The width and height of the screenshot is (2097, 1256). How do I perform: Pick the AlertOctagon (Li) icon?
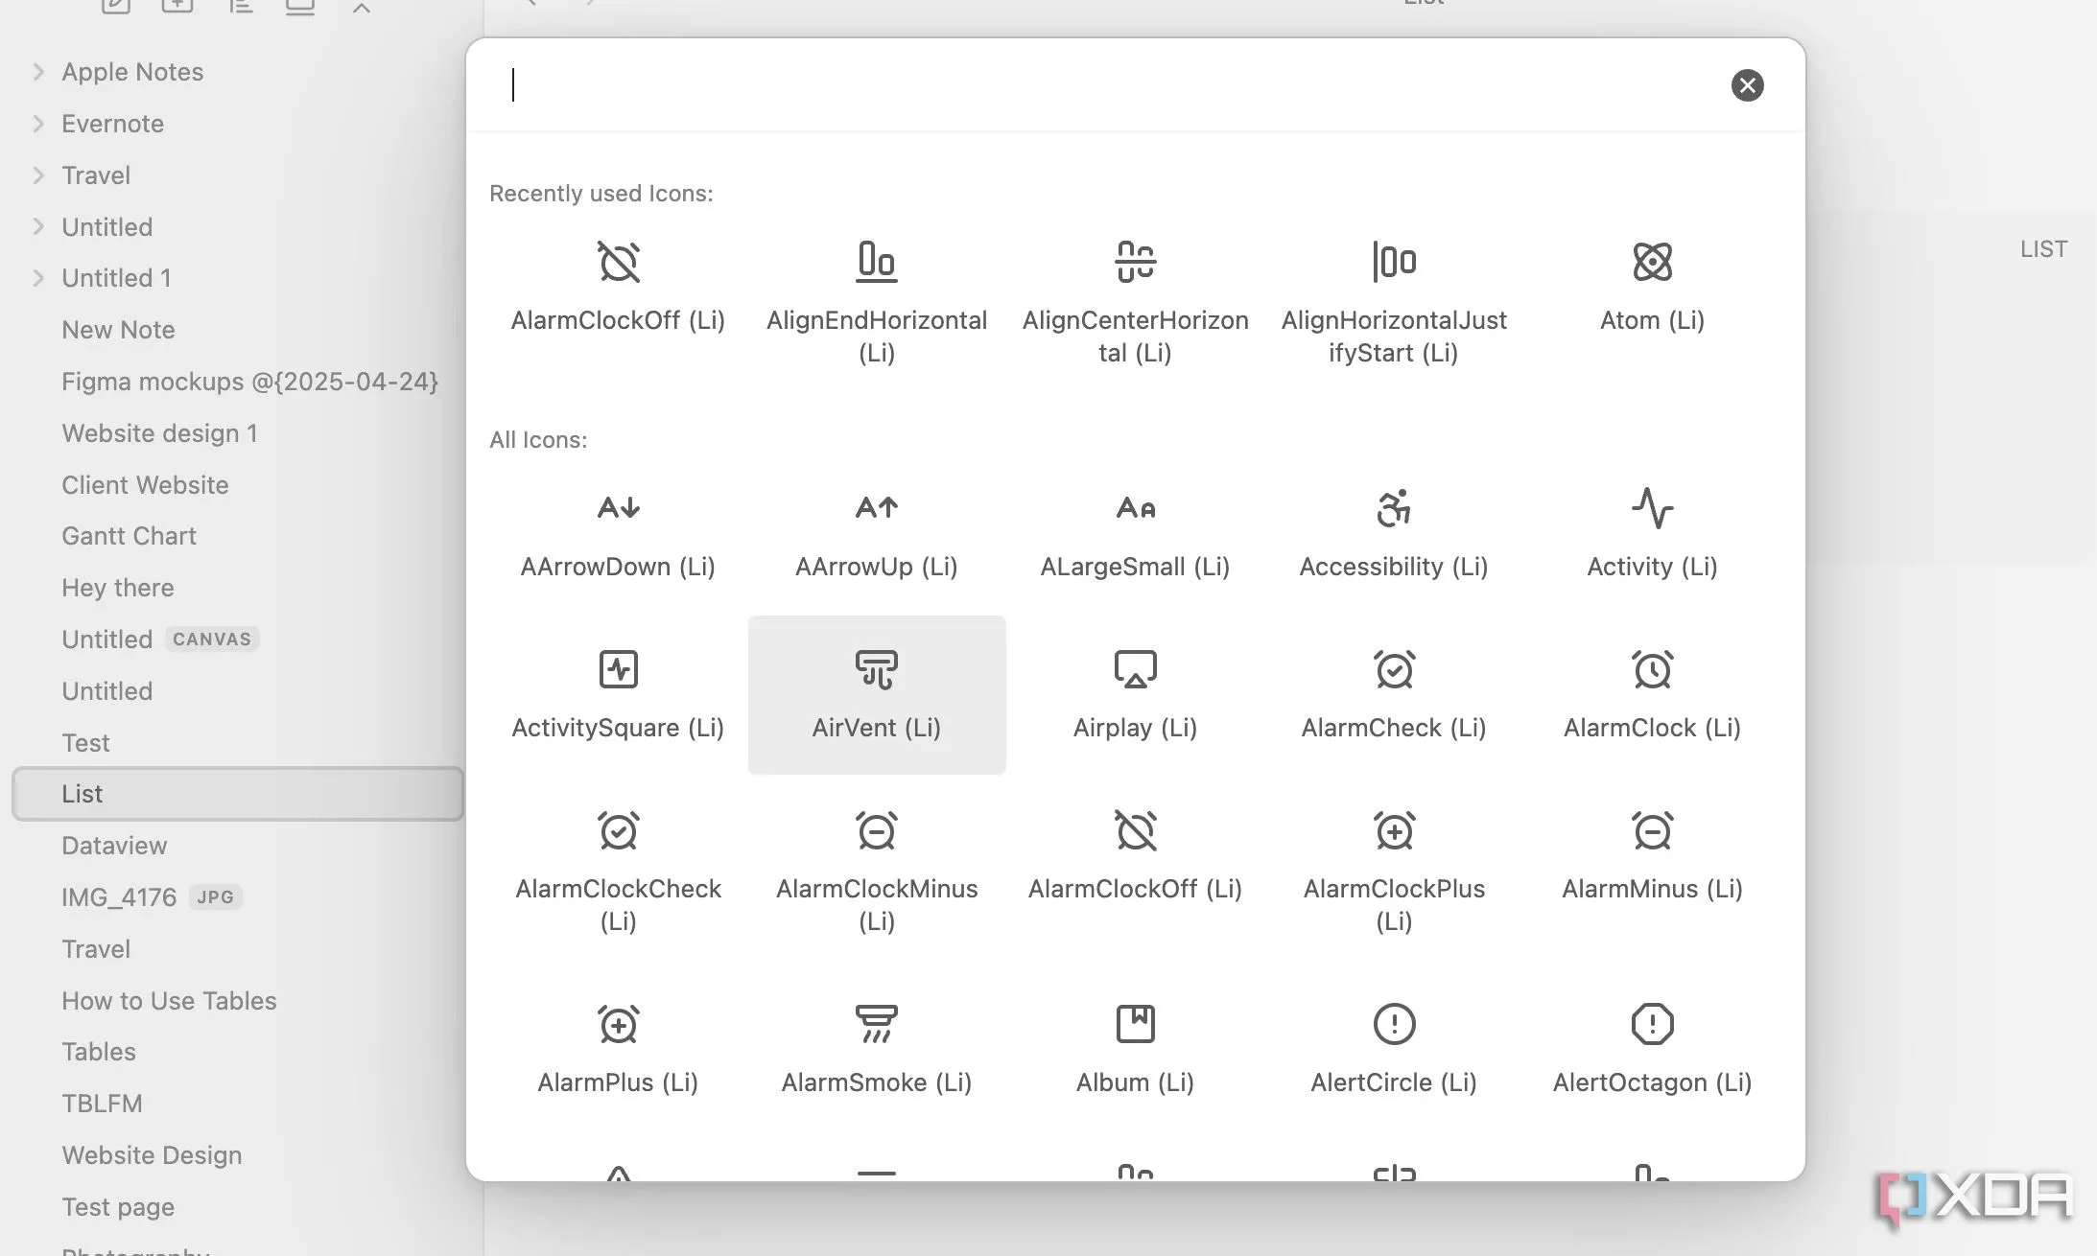click(1652, 1050)
